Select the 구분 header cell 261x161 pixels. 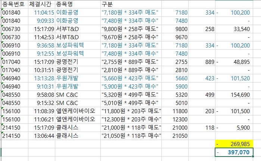tap(131, 4)
